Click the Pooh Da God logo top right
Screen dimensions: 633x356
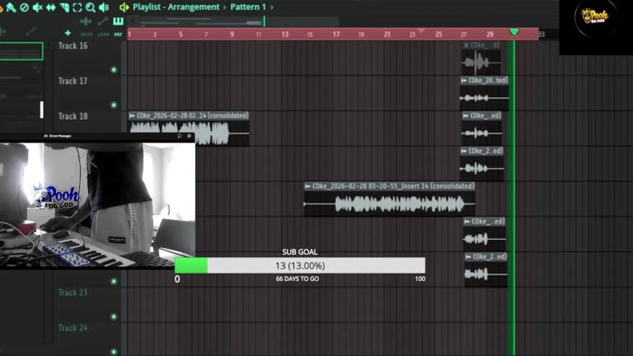coord(595,18)
